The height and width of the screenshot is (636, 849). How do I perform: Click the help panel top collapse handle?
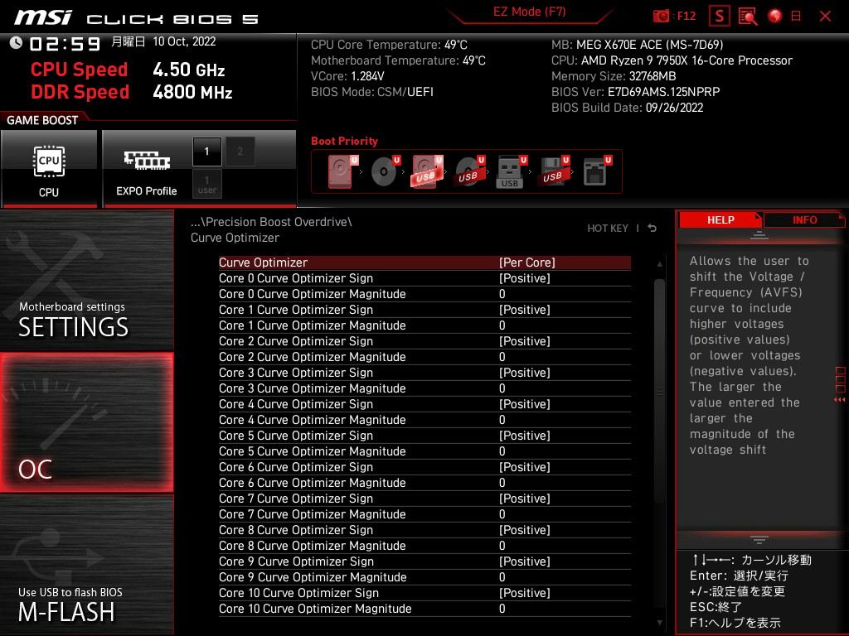[759, 234]
